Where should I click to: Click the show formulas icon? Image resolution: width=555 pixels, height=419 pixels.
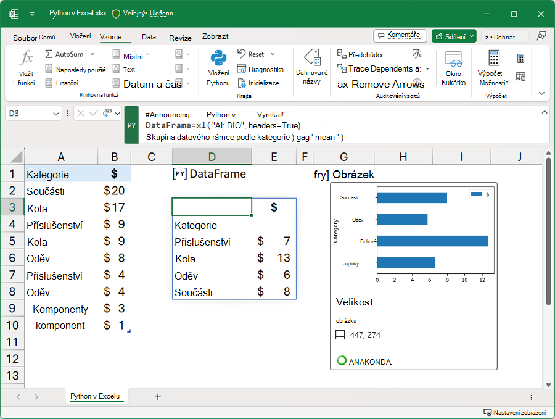pyautogui.click(x=417, y=54)
